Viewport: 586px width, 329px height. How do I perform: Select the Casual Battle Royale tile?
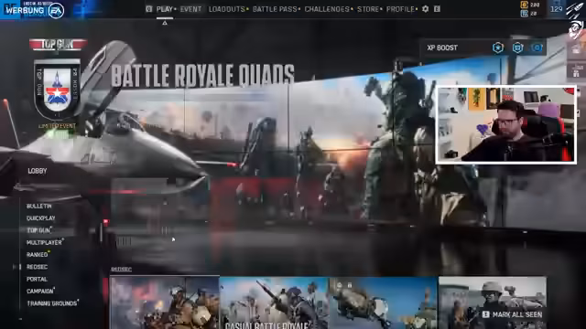tap(274, 302)
